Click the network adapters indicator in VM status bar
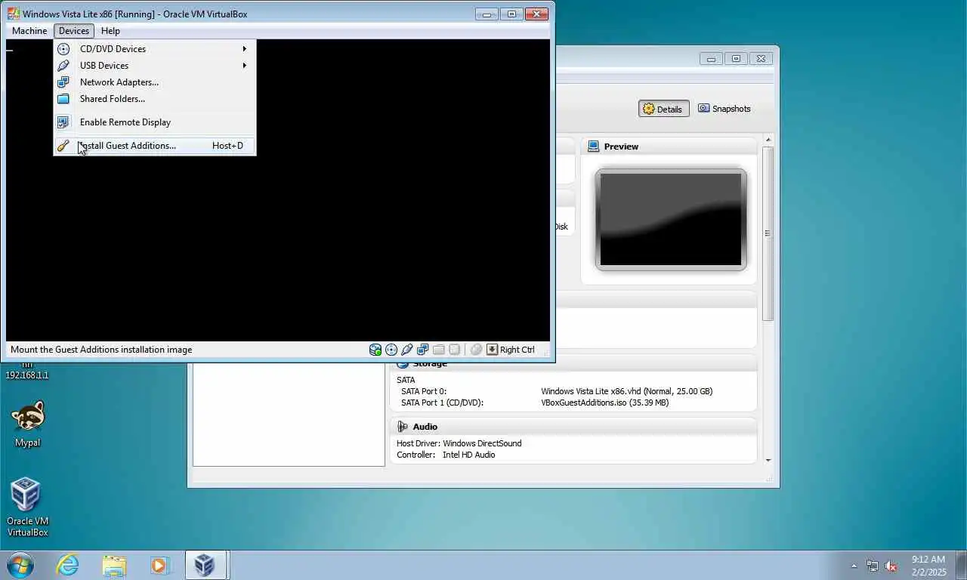 (423, 350)
